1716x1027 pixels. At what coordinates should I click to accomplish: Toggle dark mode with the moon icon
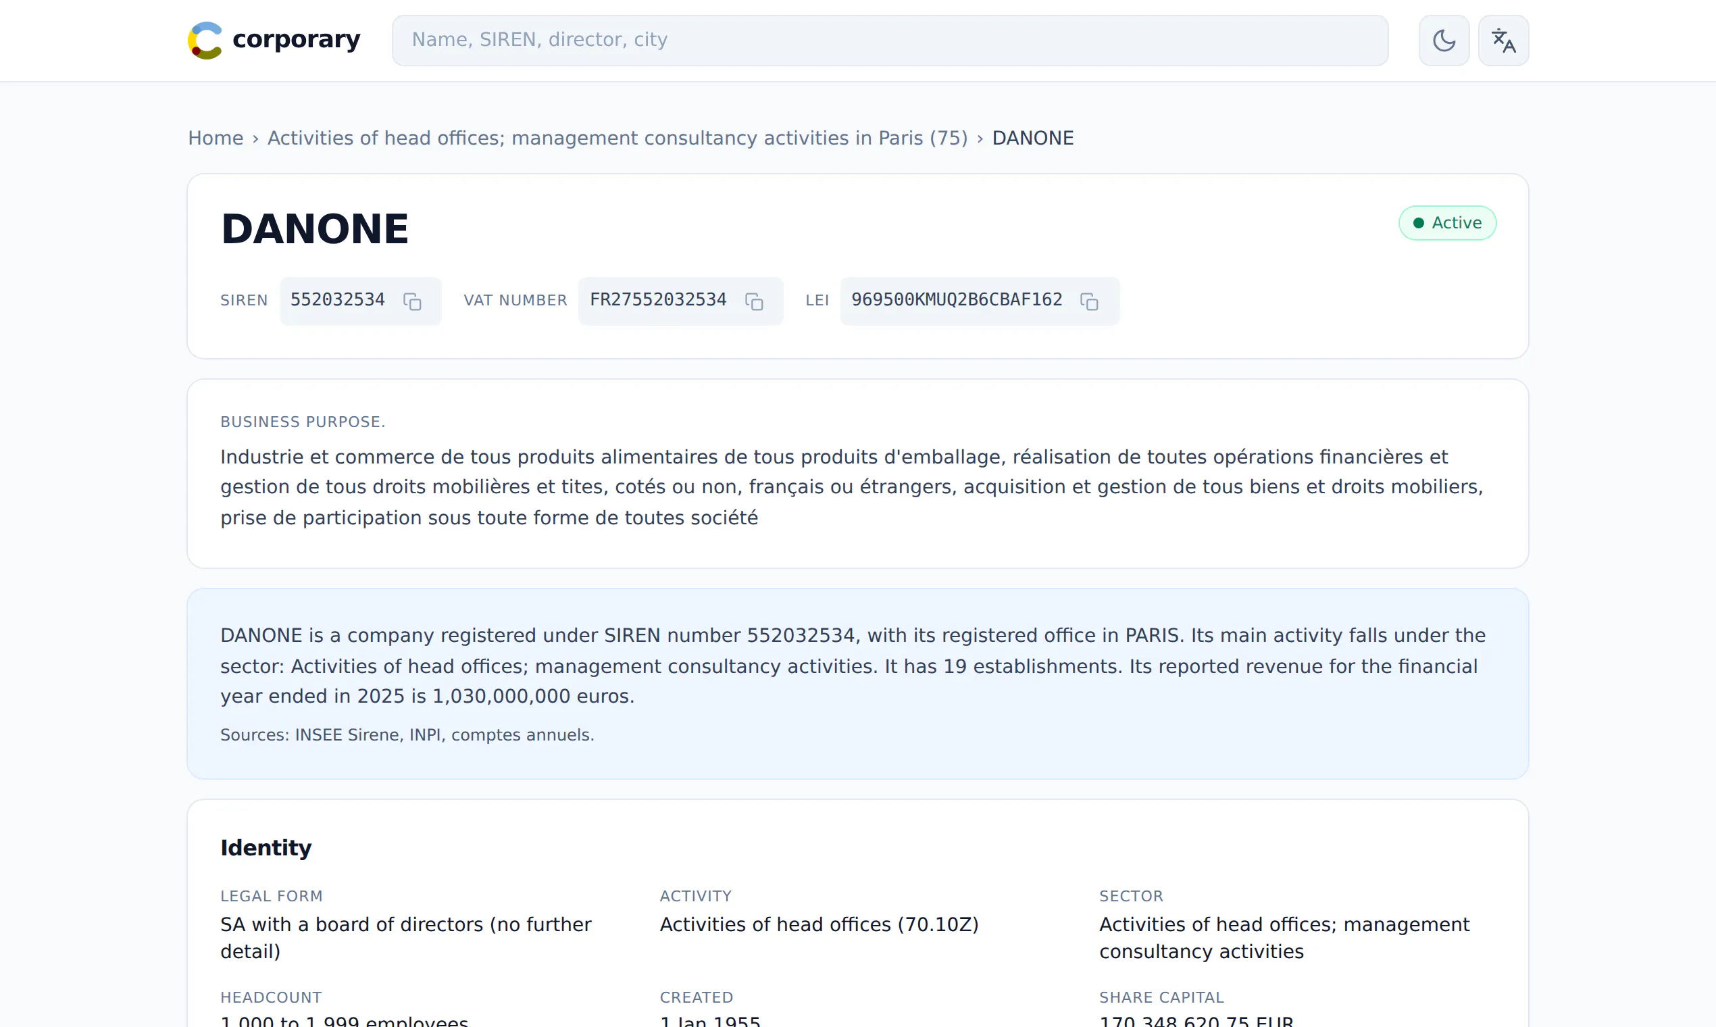[x=1443, y=40]
